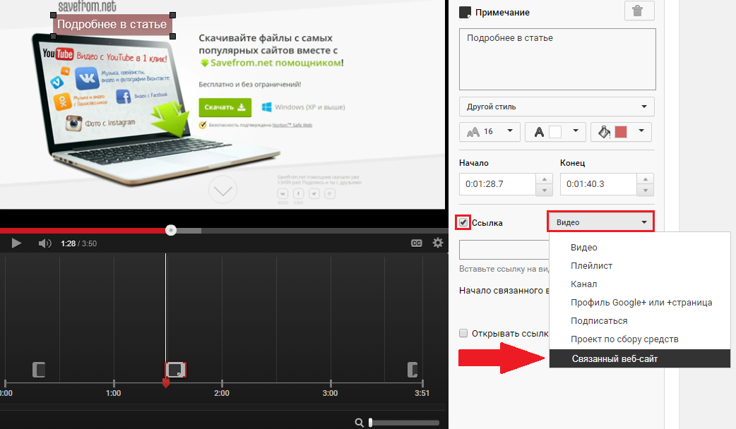Click the green Скачать button in video
Image resolution: width=736 pixels, height=429 pixels.
coord(225,107)
